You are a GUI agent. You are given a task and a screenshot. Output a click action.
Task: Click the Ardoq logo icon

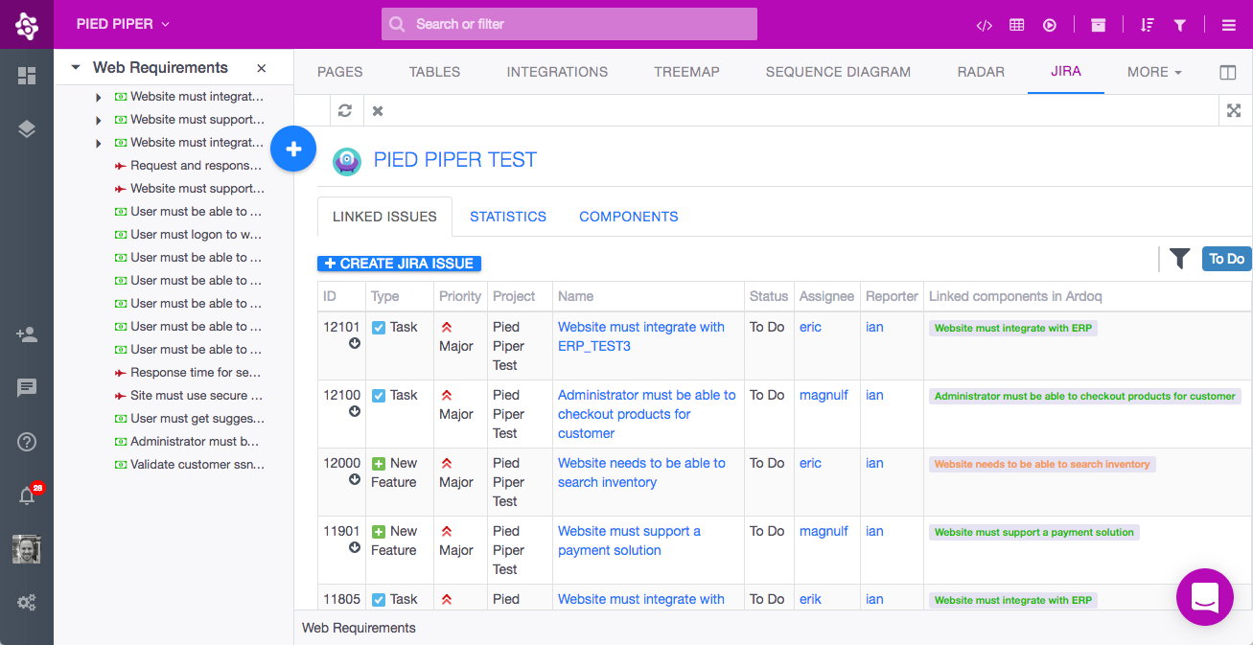point(27,25)
